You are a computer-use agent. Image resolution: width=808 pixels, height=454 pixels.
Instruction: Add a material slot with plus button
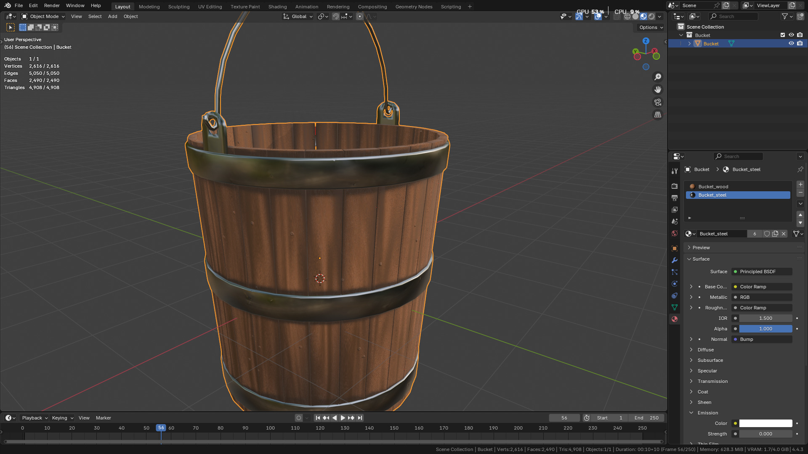[x=800, y=185]
